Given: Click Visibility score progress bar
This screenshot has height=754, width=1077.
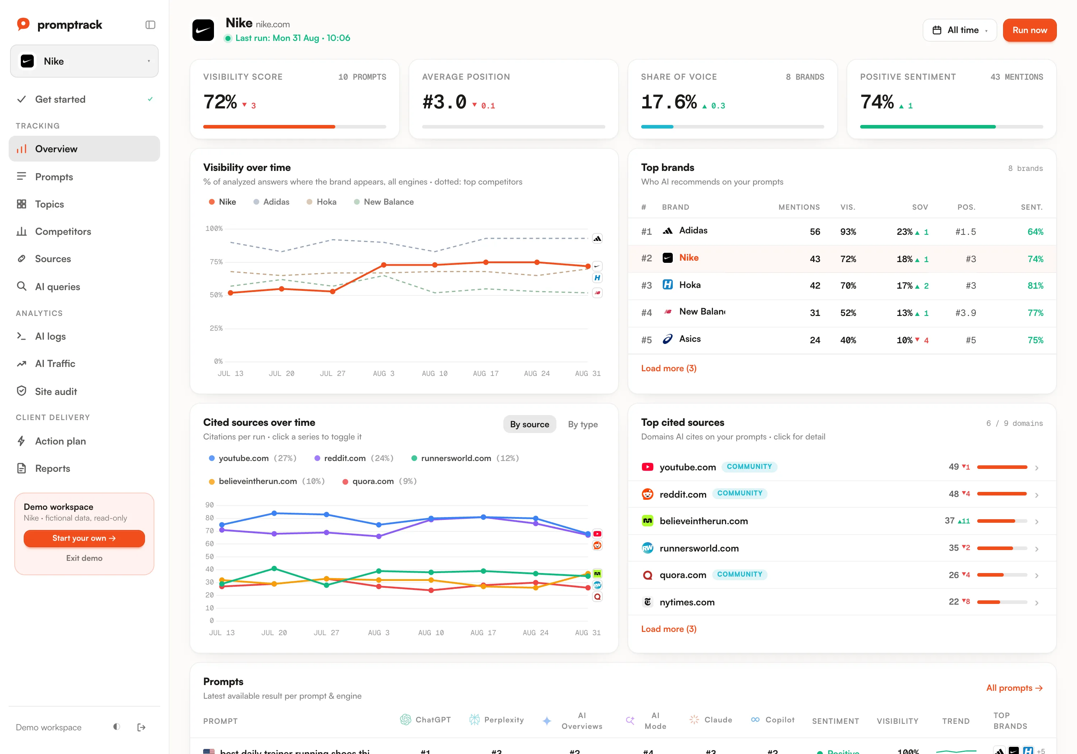Looking at the screenshot, I should point(295,127).
